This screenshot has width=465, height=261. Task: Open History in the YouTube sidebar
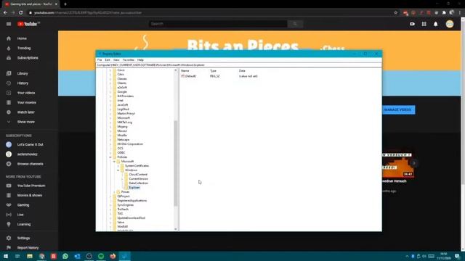(x=23, y=83)
